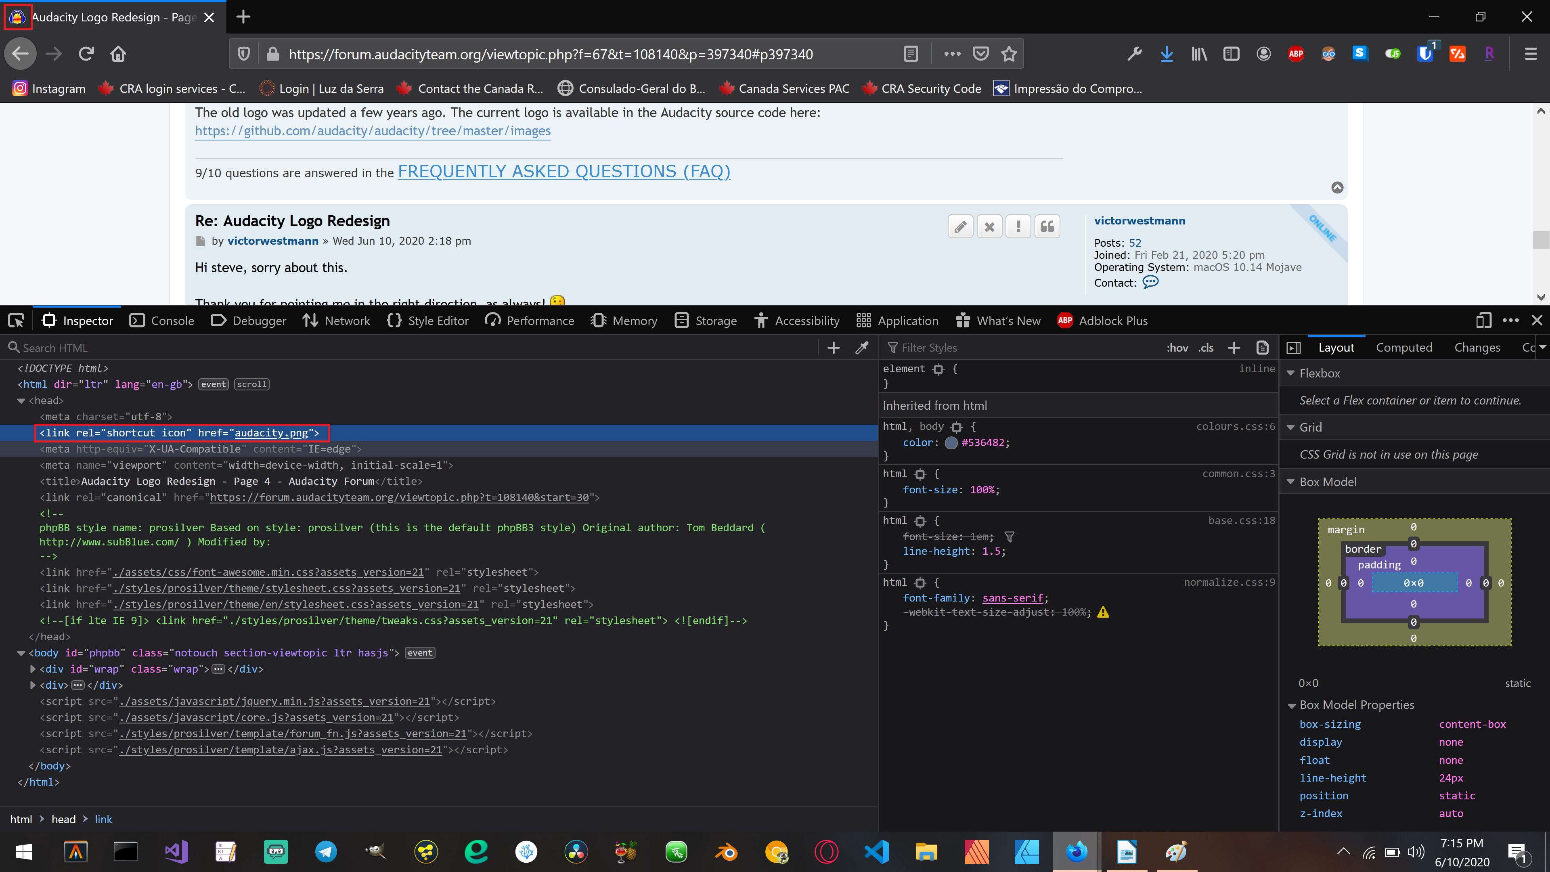Report this post with the exclamation button
Image resolution: width=1550 pixels, height=872 pixels.
[1018, 227]
